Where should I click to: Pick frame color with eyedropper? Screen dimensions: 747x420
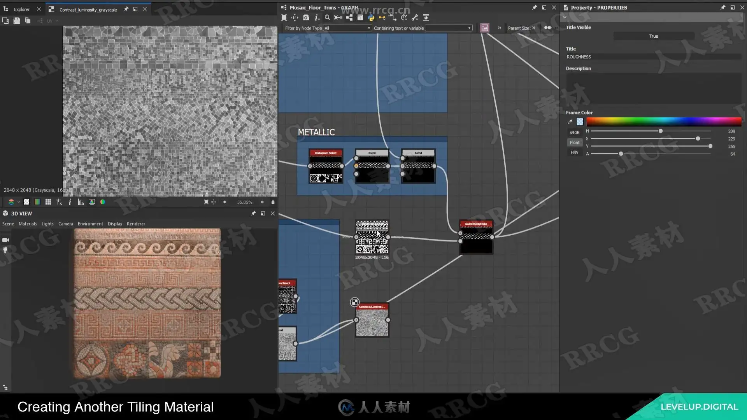point(570,122)
